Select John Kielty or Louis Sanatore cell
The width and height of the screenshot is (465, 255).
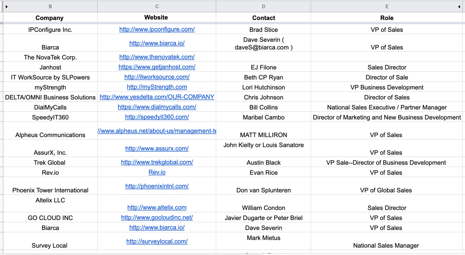click(x=264, y=148)
